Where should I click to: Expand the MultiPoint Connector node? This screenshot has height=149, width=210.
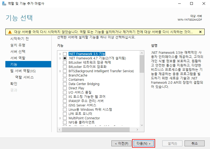click(60, 118)
